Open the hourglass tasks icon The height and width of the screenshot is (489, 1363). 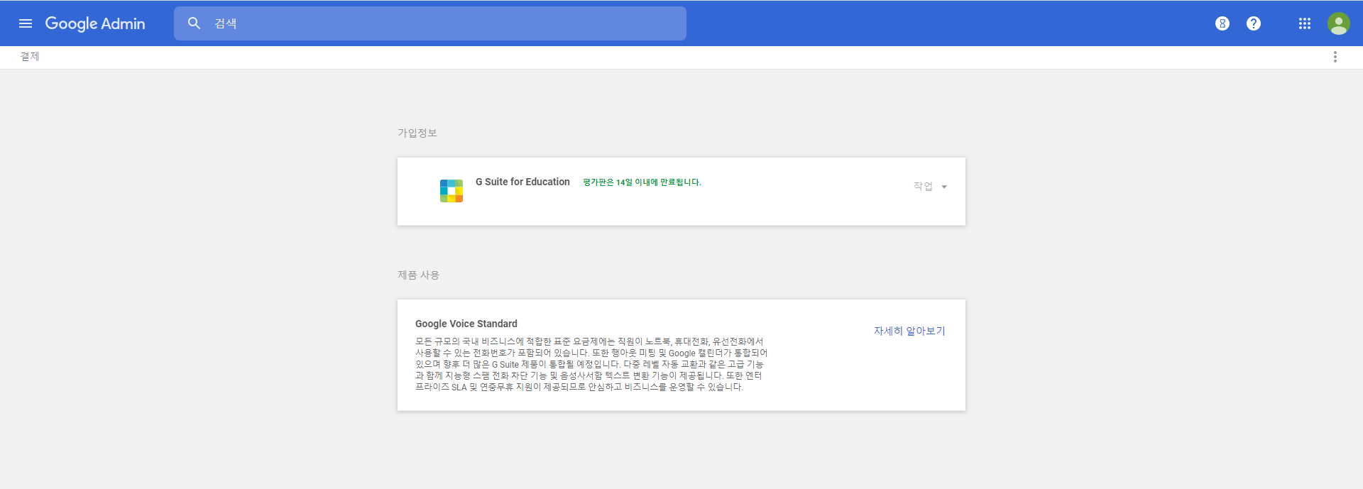click(1222, 23)
